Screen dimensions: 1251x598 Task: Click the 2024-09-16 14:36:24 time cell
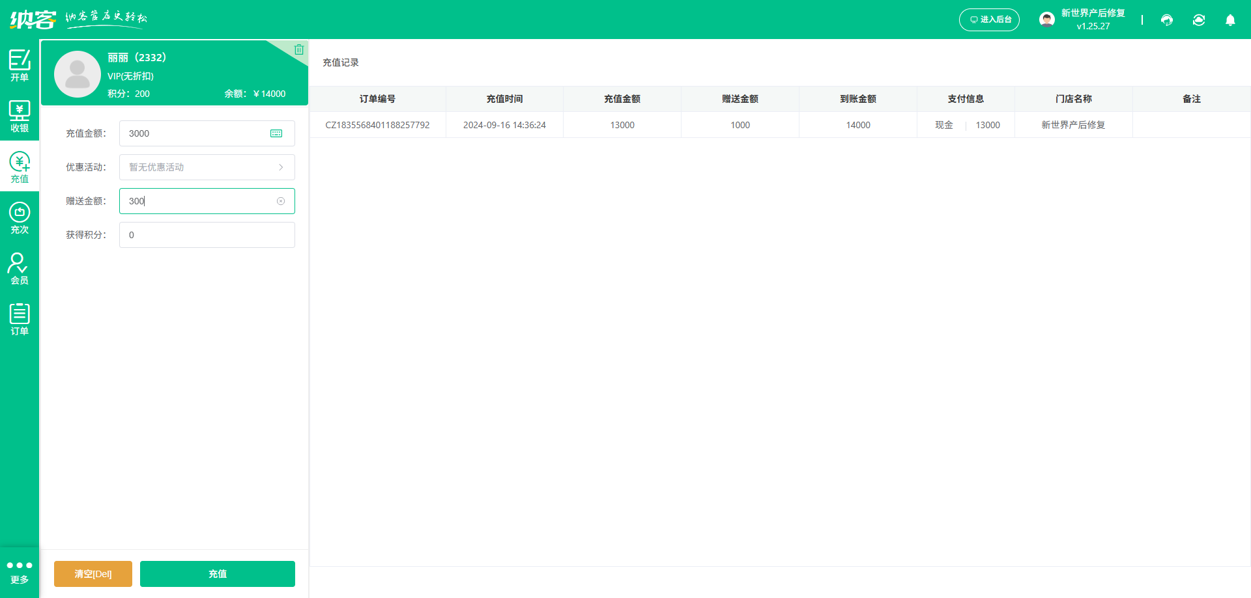point(504,125)
